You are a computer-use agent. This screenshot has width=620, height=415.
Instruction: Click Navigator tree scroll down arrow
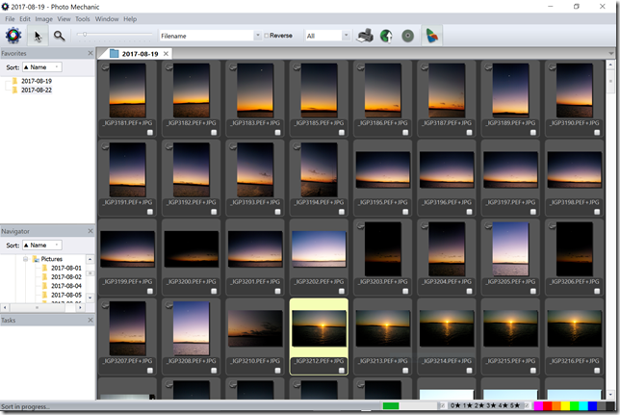(90, 298)
